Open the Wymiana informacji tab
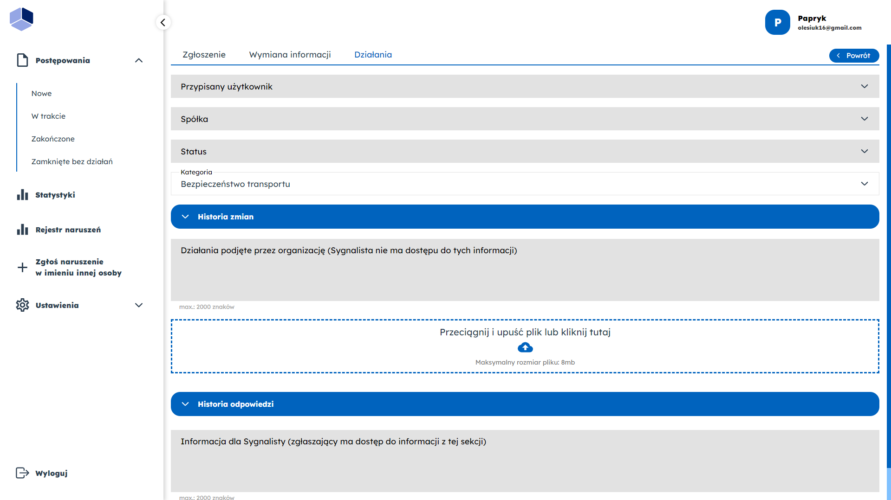Image resolution: width=891 pixels, height=500 pixels. 290,55
